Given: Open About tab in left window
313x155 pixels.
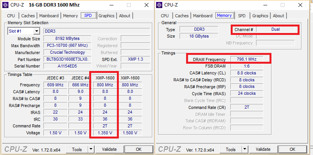Looking at the screenshot, I should coord(125,16).
